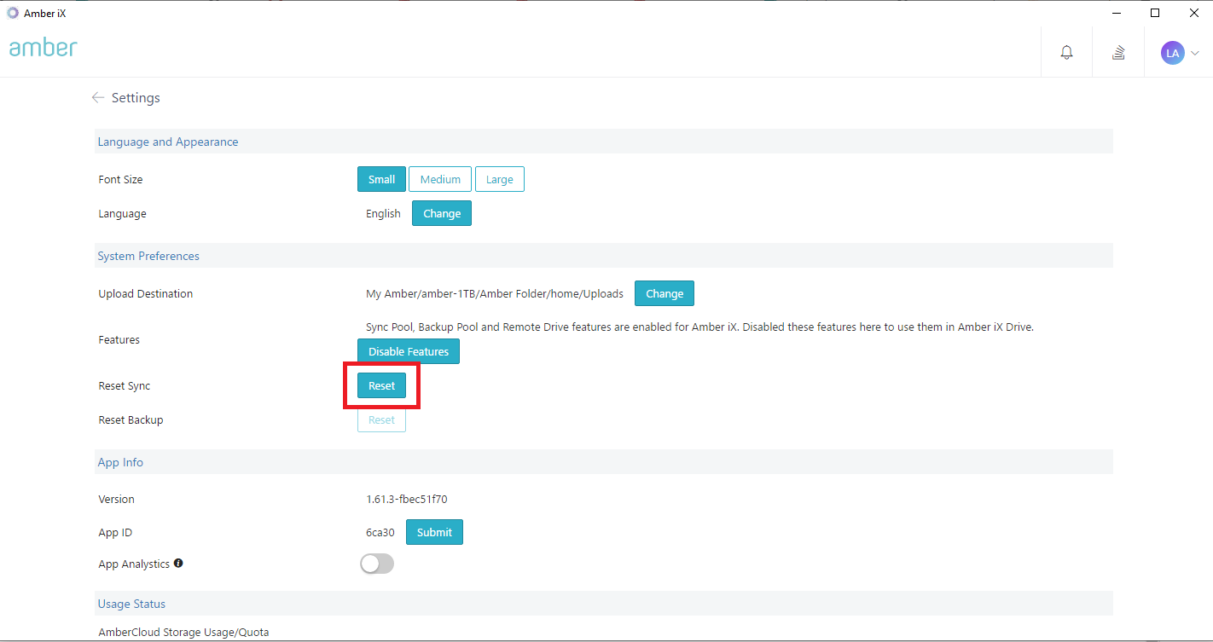This screenshot has height=642, width=1213.
Task: Submit the App ID
Action: (x=434, y=532)
